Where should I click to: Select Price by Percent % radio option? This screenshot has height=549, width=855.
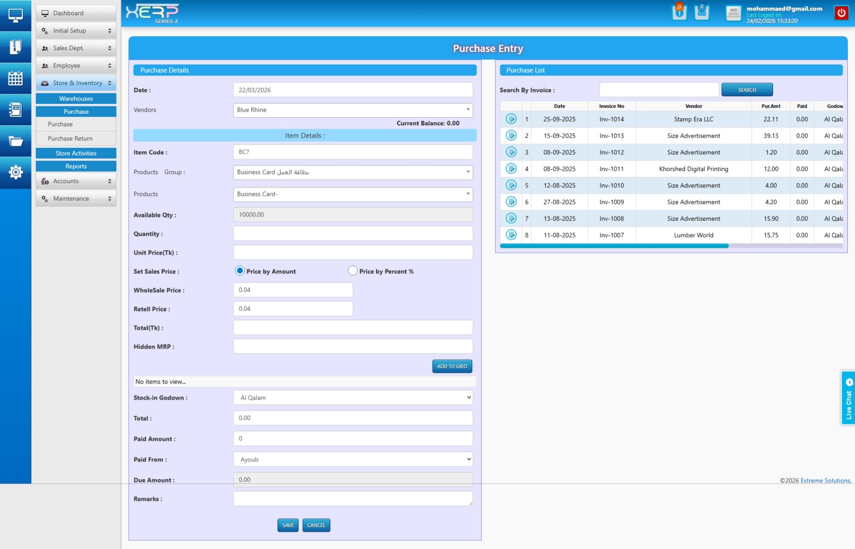click(353, 271)
